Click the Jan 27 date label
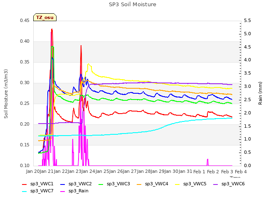This screenshot has height=199, width=266. pos(130,172)
